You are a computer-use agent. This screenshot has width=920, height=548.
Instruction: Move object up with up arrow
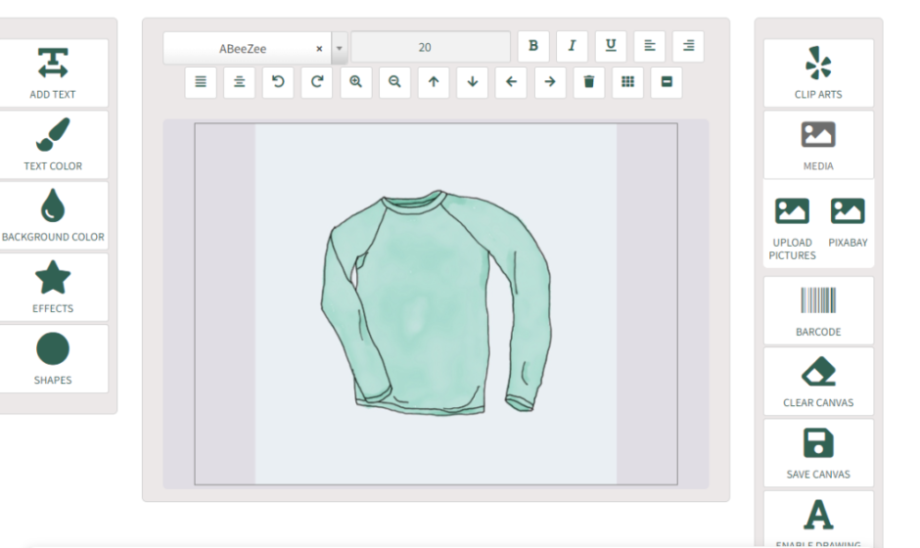pyautogui.click(x=433, y=82)
